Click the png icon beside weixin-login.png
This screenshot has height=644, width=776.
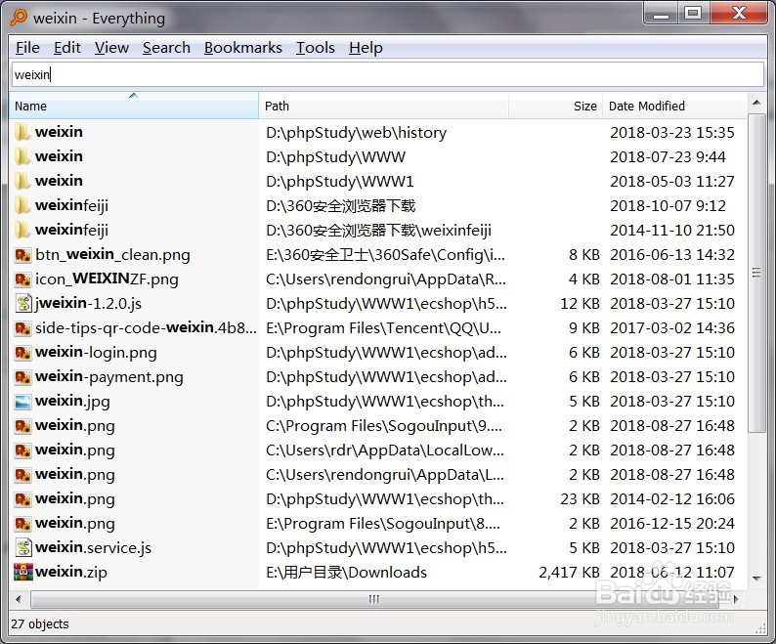[22, 352]
